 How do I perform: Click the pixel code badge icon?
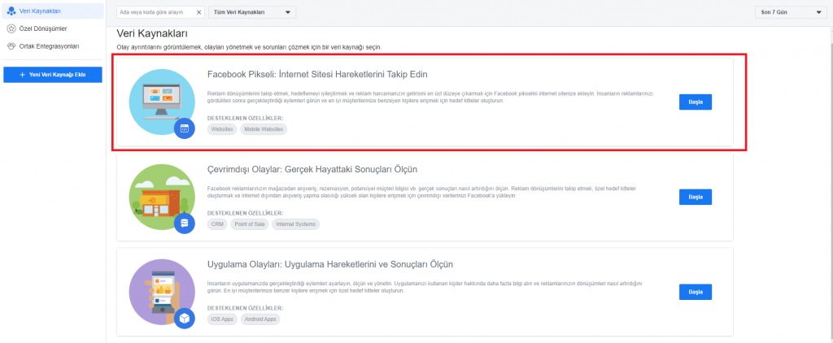[185, 128]
